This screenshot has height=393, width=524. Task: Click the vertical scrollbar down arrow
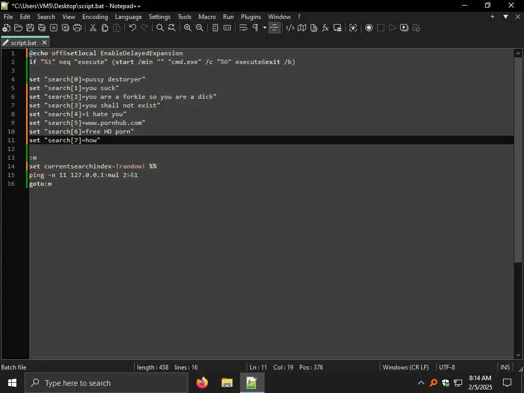[x=518, y=355]
